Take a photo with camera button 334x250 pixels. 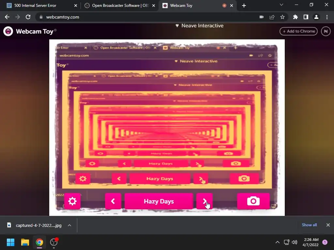[253, 201]
